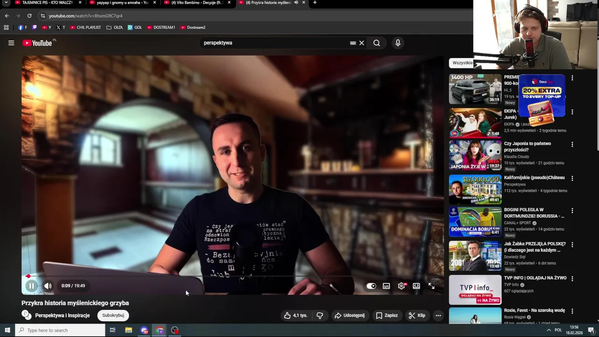599x337 pixels.
Task: Open video player settings gear
Action: coord(402,286)
